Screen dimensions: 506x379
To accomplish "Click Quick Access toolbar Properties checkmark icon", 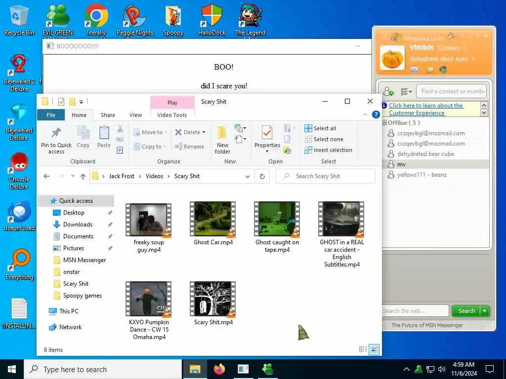I will tap(61, 102).
